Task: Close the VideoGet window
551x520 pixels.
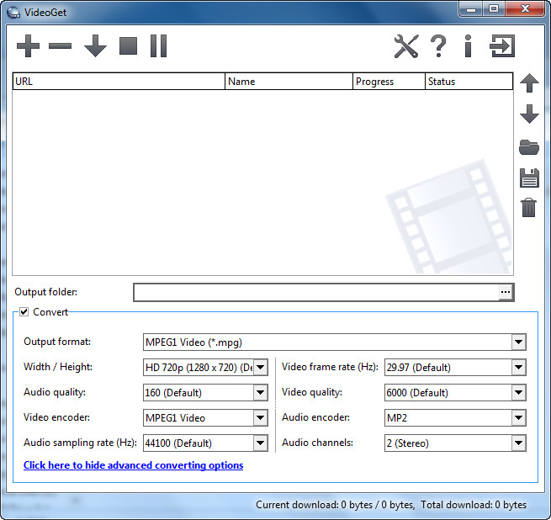Action: (526, 9)
